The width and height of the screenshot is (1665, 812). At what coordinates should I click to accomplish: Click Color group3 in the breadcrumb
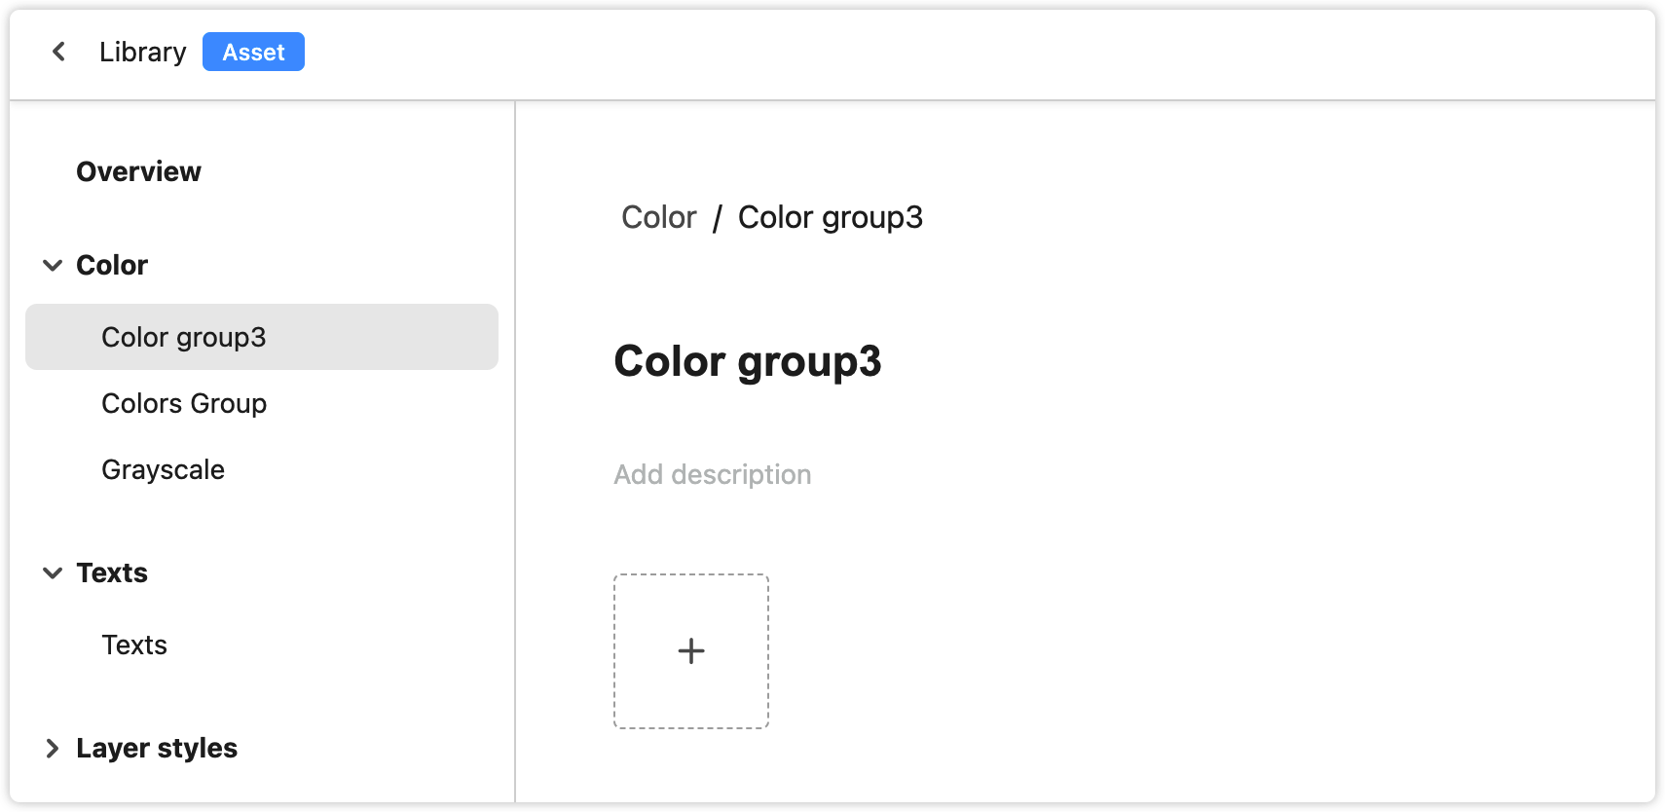[x=831, y=217]
